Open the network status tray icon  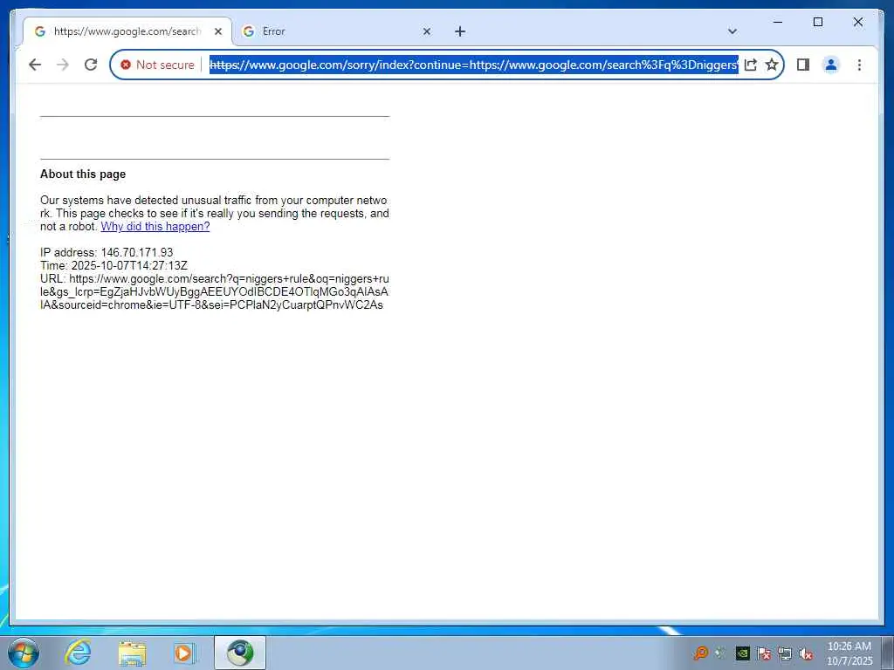tap(785, 653)
